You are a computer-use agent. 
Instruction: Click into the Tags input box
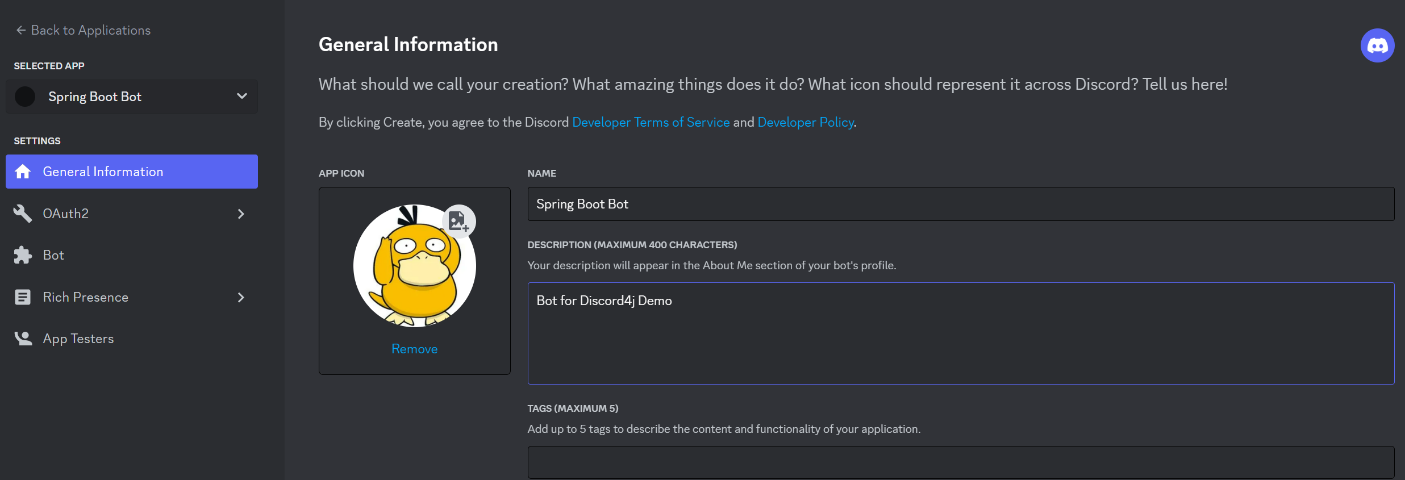(961, 462)
